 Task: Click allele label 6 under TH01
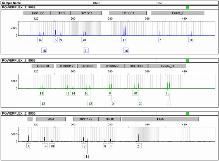pyautogui.click(x=56, y=40)
